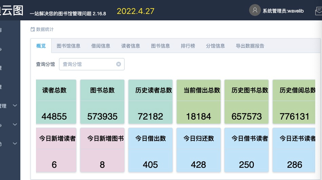Open the 借阅信息 tab
Image resolution: width=322 pixels, height=180 pixels.
click(x=101, y=46)
